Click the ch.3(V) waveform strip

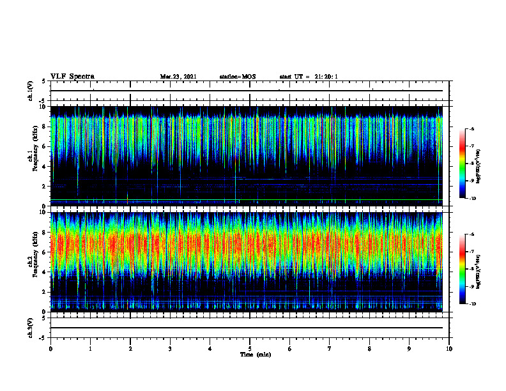coord(250,328)
